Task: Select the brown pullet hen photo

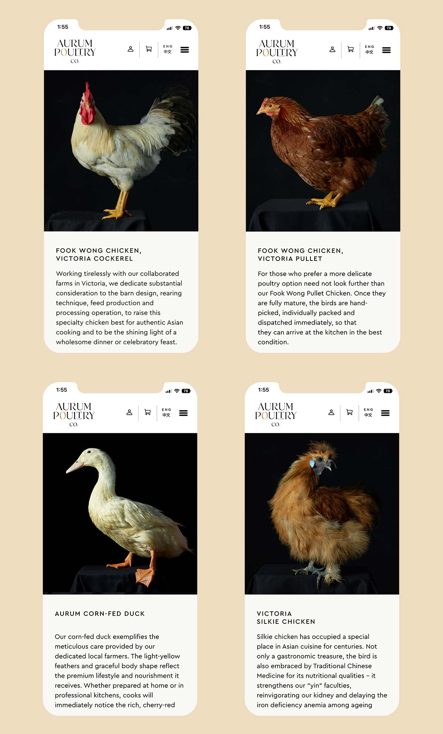Action: [x=323, y=151]
